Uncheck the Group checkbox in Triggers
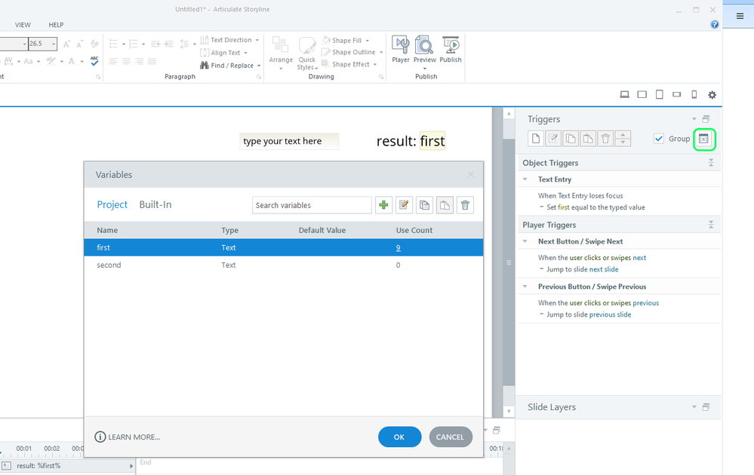 tap(659, 139)
